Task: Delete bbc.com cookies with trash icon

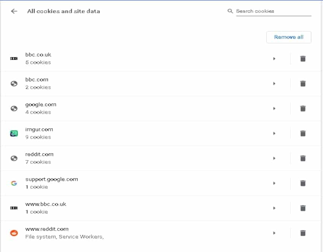Action: coord(303,84)
